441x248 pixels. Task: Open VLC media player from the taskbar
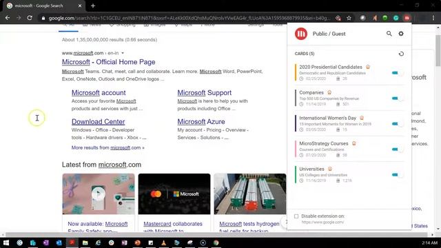pos(164,242)
